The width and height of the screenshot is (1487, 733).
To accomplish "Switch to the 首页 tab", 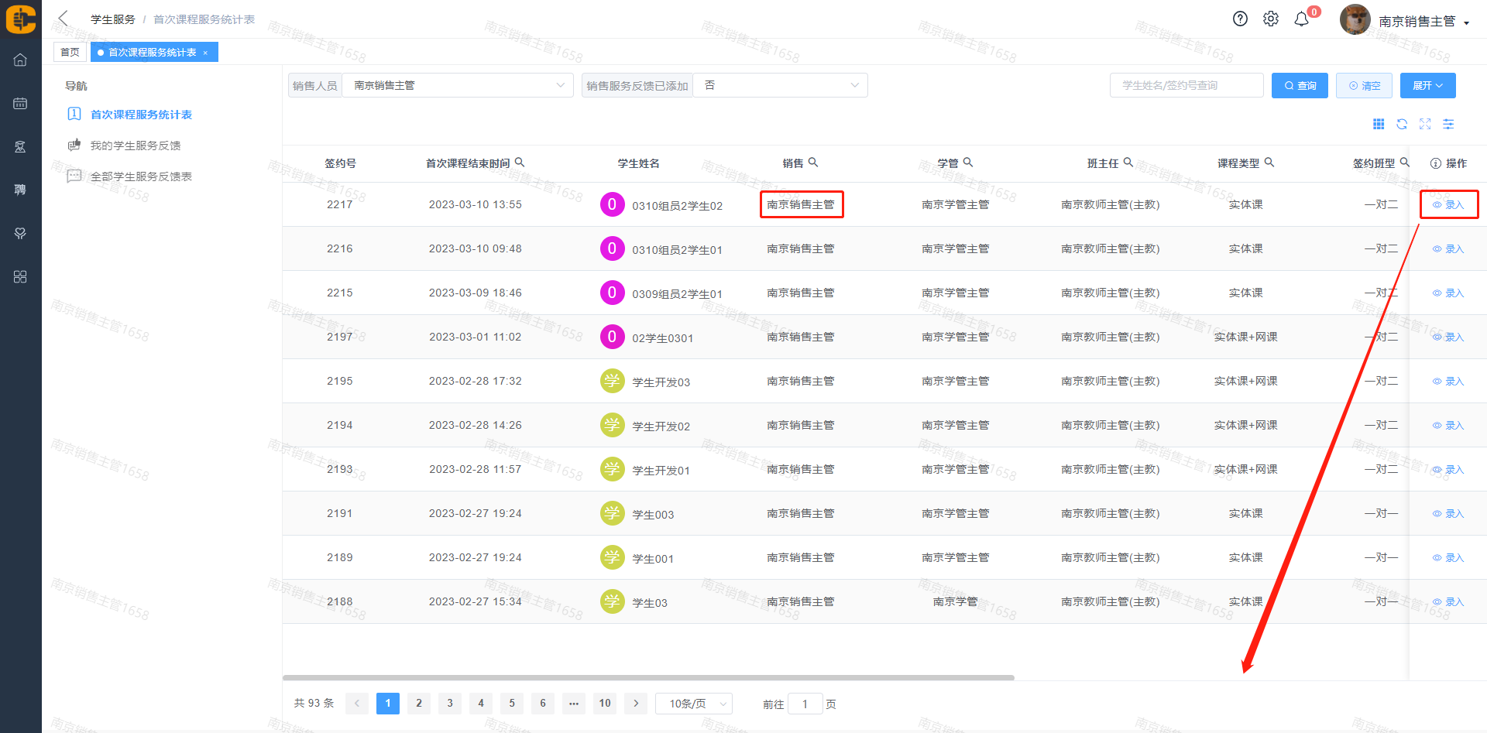I will click(x=70, y=52).
